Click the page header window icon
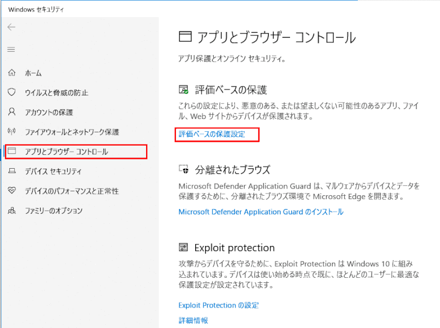 tap(185, 36)
